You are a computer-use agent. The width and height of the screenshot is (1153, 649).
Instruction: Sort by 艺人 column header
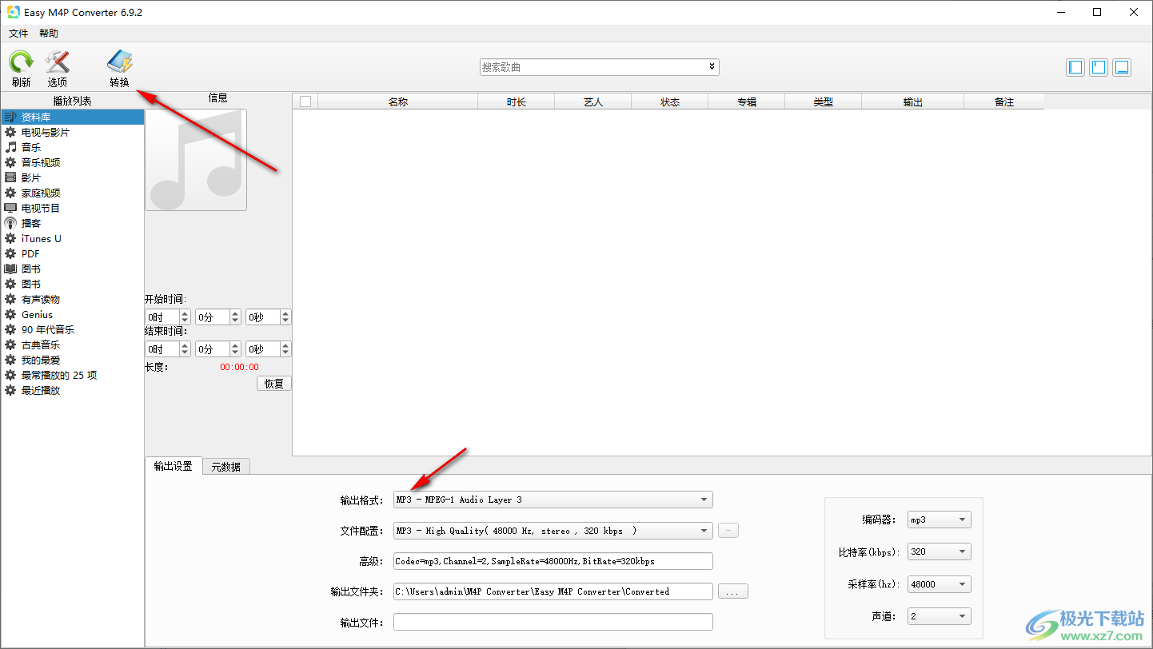[593, 102]
